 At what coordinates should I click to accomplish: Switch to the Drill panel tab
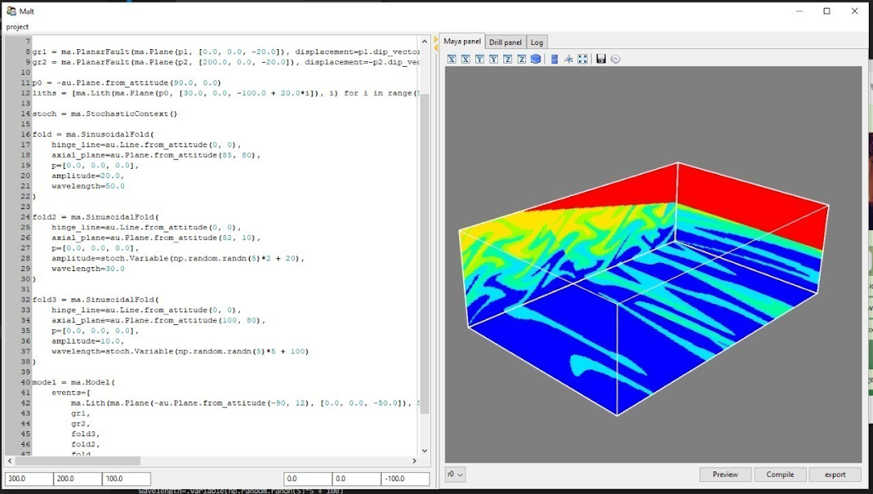click(506, 43)
